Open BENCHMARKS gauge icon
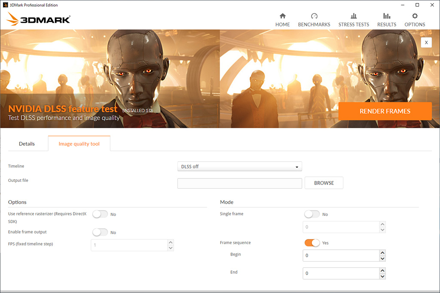This screenshot has width=440, height=293. (x=314, y=16)
